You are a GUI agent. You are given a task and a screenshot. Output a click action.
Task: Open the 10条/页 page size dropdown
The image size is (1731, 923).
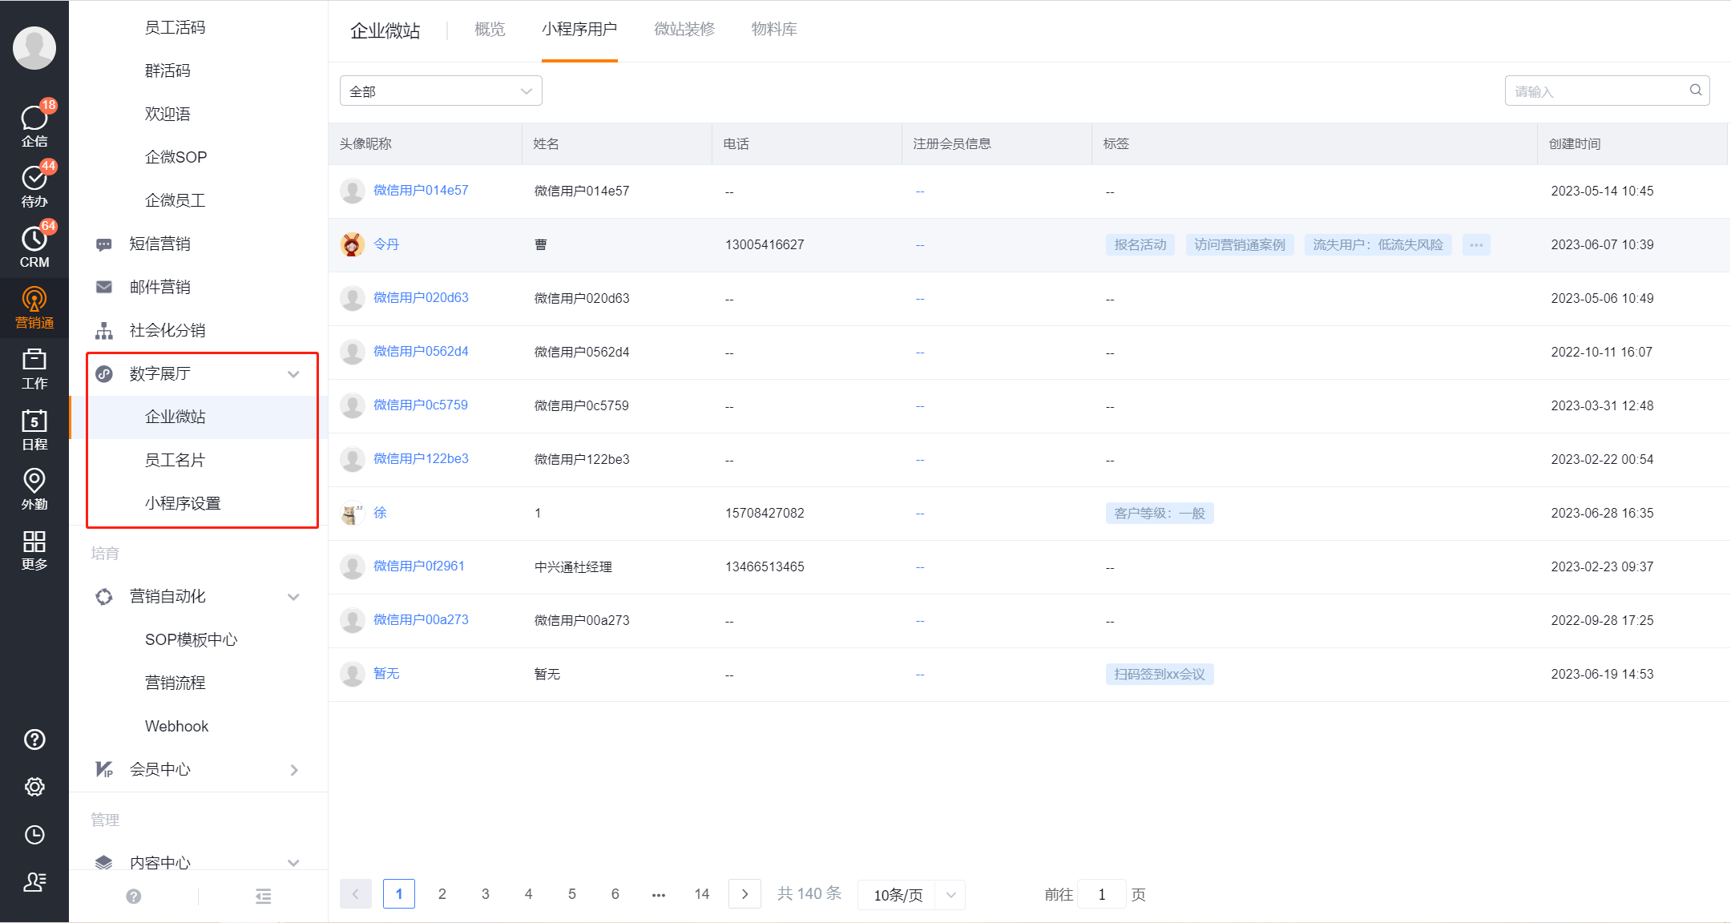pyautogui.click(x=911, y=894)
